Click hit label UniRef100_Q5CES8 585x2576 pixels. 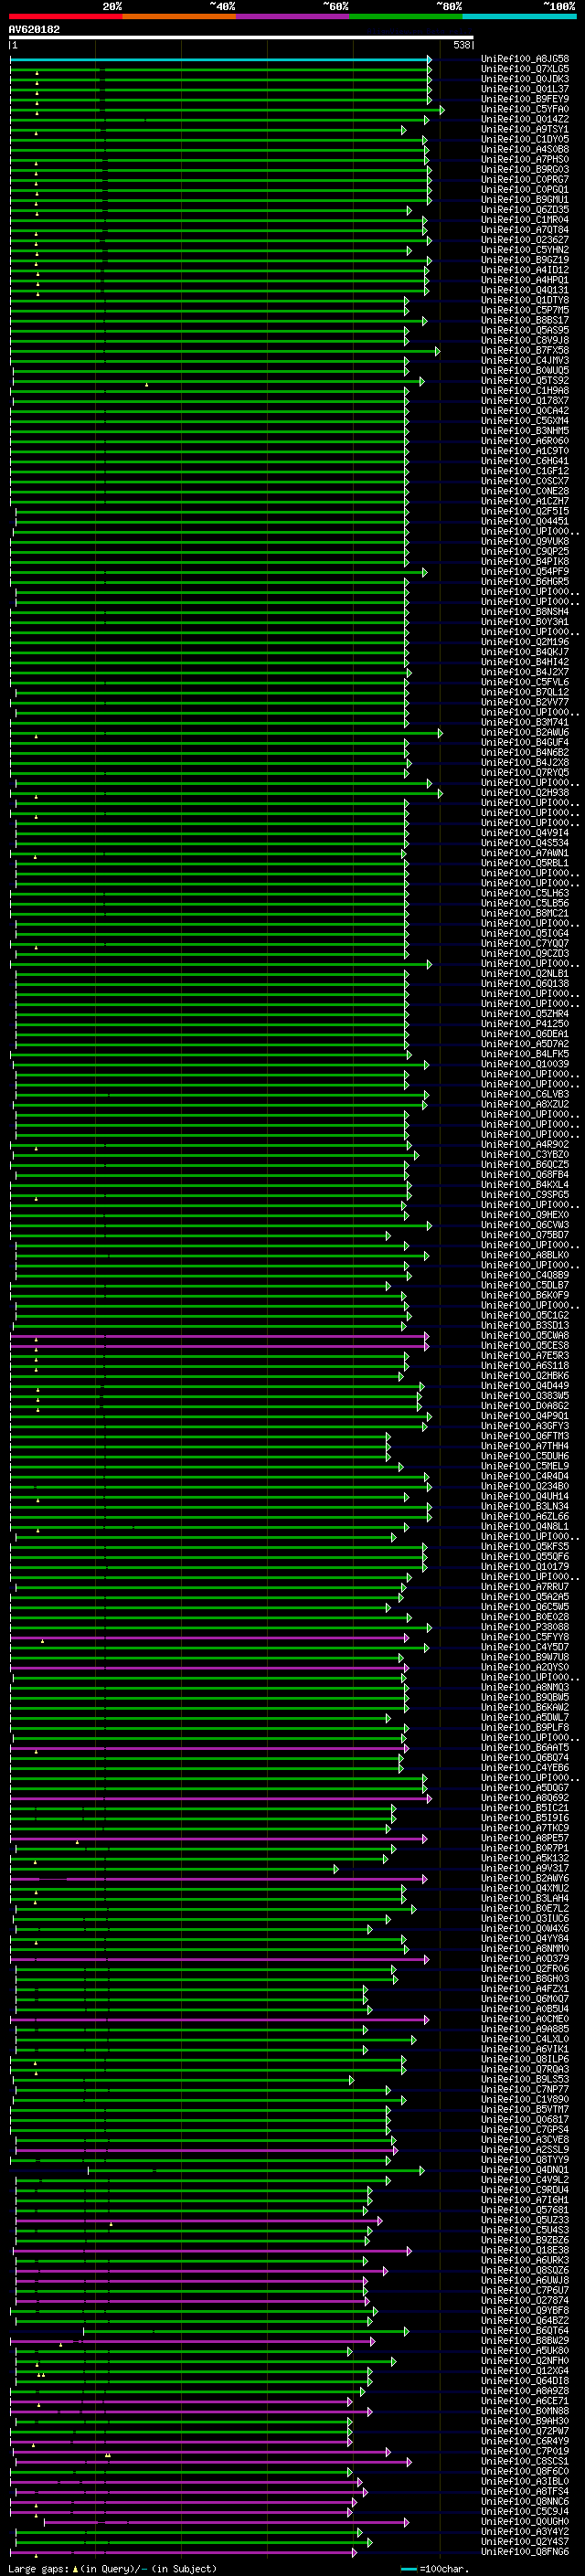click(x=525, y=1346)
